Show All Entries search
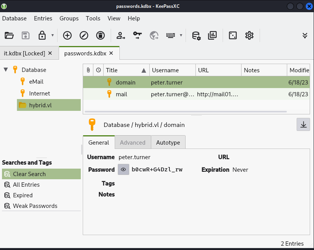 pyautogui.click(x=41, y=185)
